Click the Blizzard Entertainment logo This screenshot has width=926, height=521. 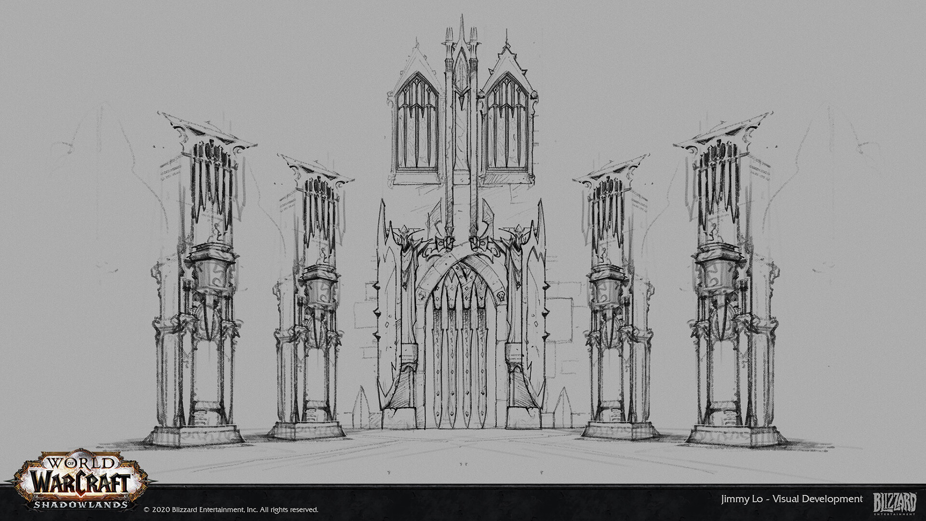coord(895,505)
